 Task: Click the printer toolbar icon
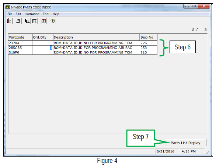[x=18, y=21]
